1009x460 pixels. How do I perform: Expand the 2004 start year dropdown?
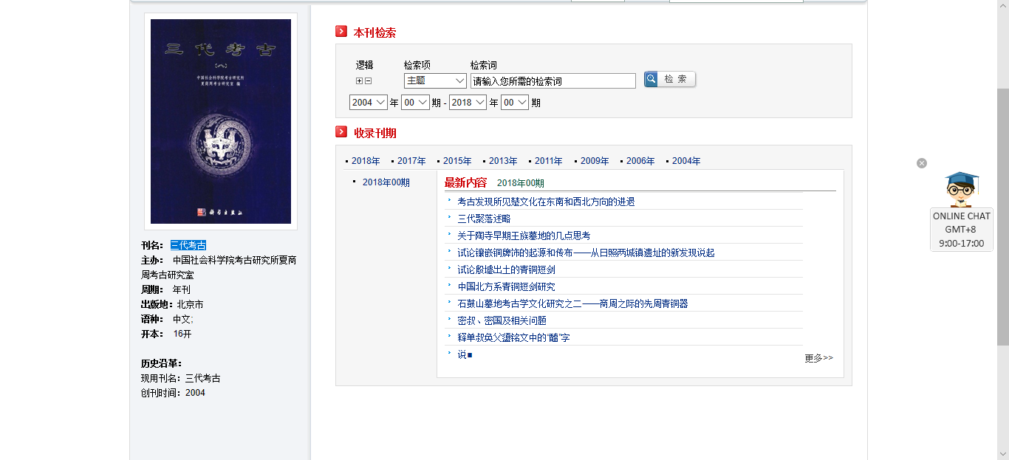(369, 103)
